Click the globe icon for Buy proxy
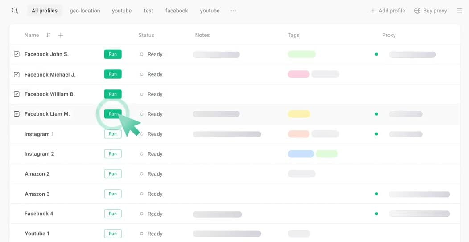This screenshot has height=242, width=469. click(x=417, y=11)
